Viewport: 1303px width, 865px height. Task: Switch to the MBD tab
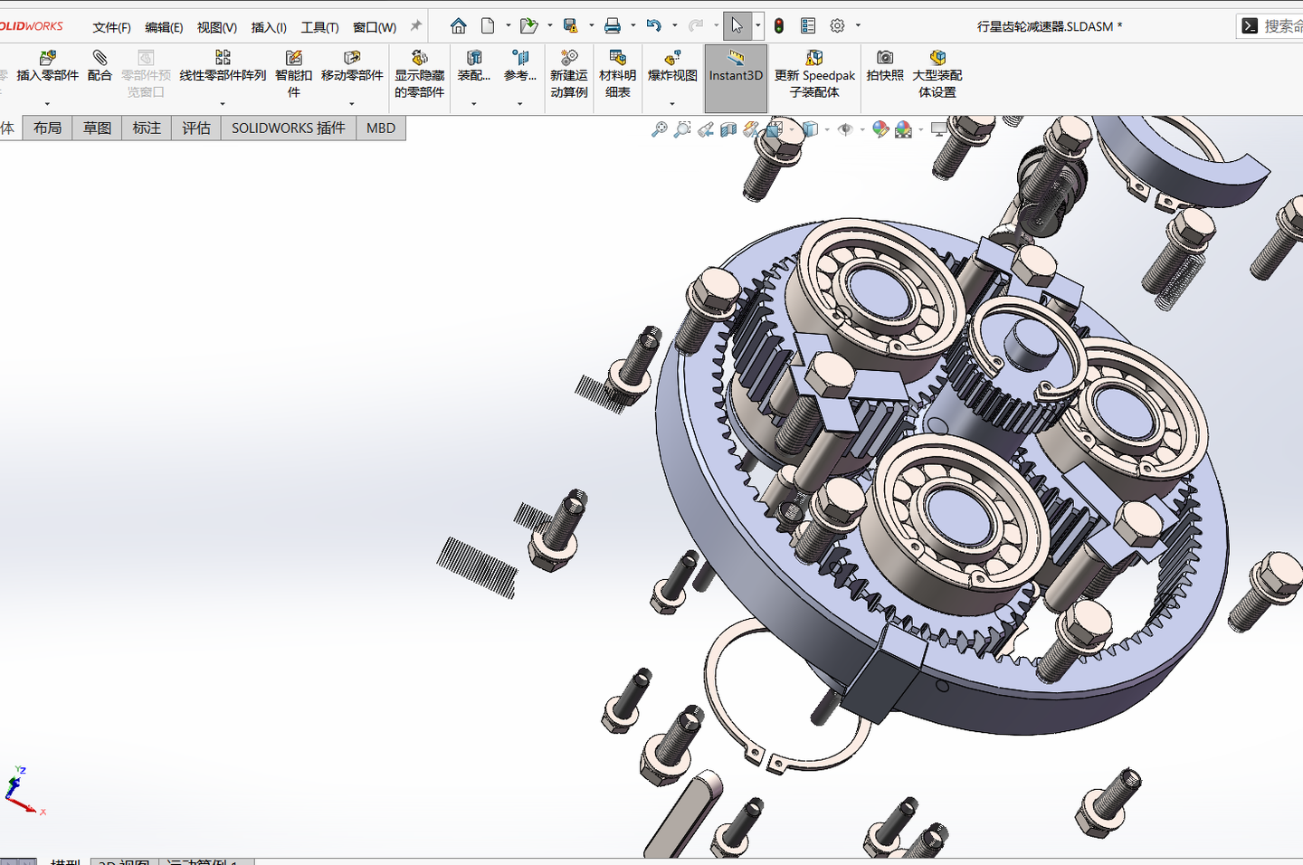381,128
